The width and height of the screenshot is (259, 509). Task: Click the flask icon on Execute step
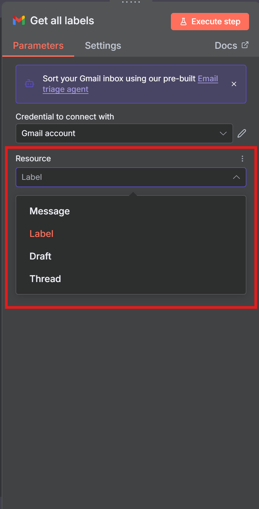click(183, 22)
